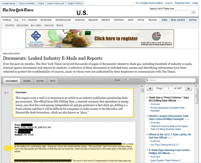Image resolution: width=201 pixels, height=163 pixels.
Task: Open the SPORTS section
Action: tap(106, 20)
